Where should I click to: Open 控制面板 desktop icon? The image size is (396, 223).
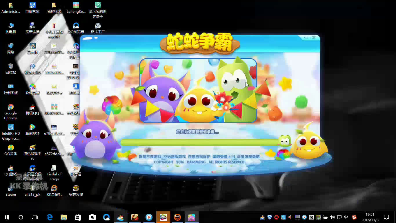[x=11, y=89]
